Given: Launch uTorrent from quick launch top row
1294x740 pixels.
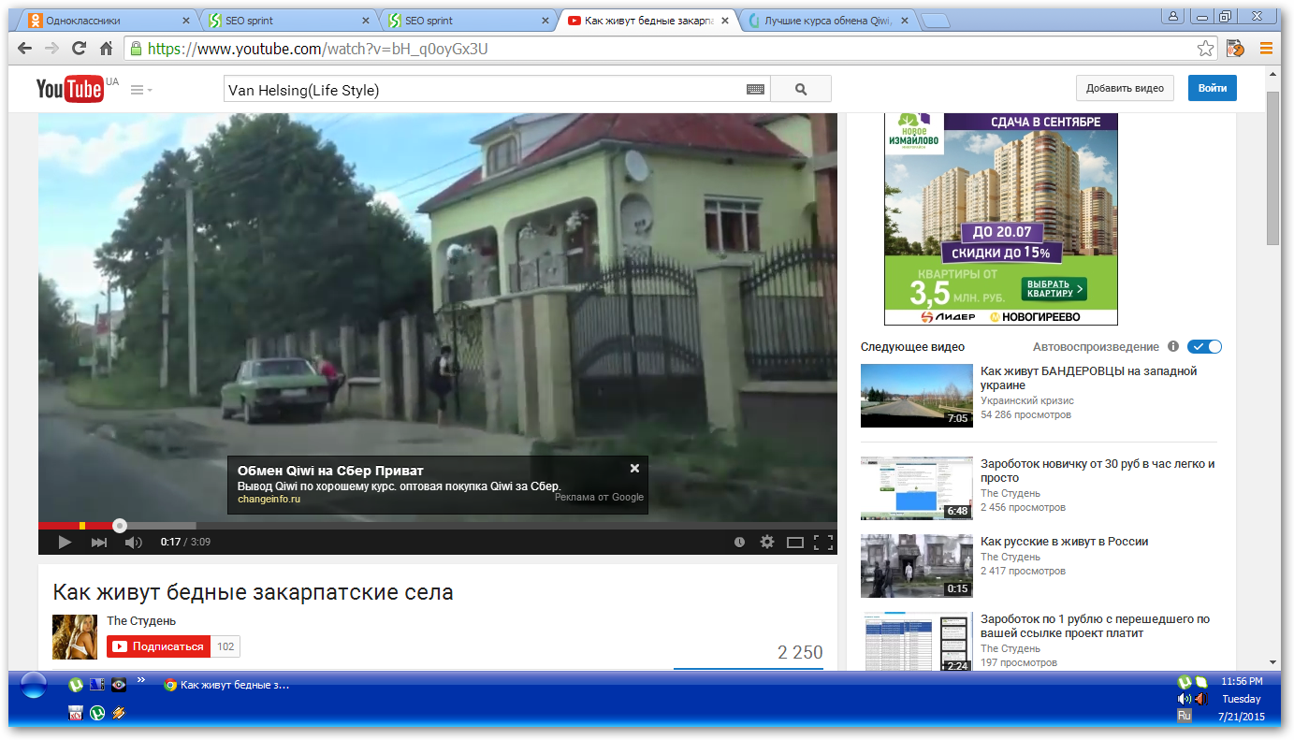Looking at the screenshot, I should (75, 684).
